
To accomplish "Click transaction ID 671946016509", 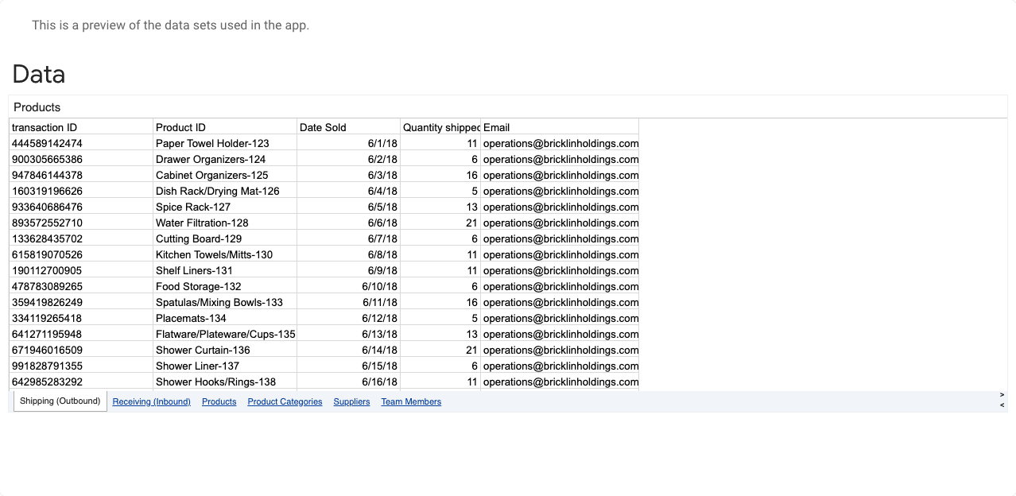I will coord(81,350).
